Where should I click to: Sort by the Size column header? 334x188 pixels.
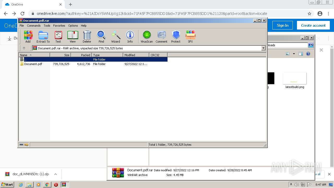tap(60, 55)
